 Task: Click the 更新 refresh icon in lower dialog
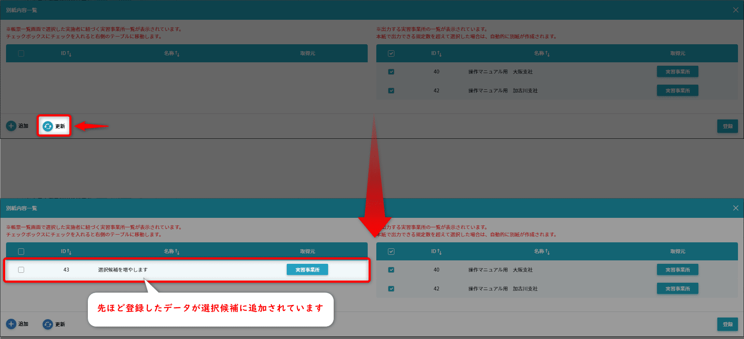coord(48,324)
